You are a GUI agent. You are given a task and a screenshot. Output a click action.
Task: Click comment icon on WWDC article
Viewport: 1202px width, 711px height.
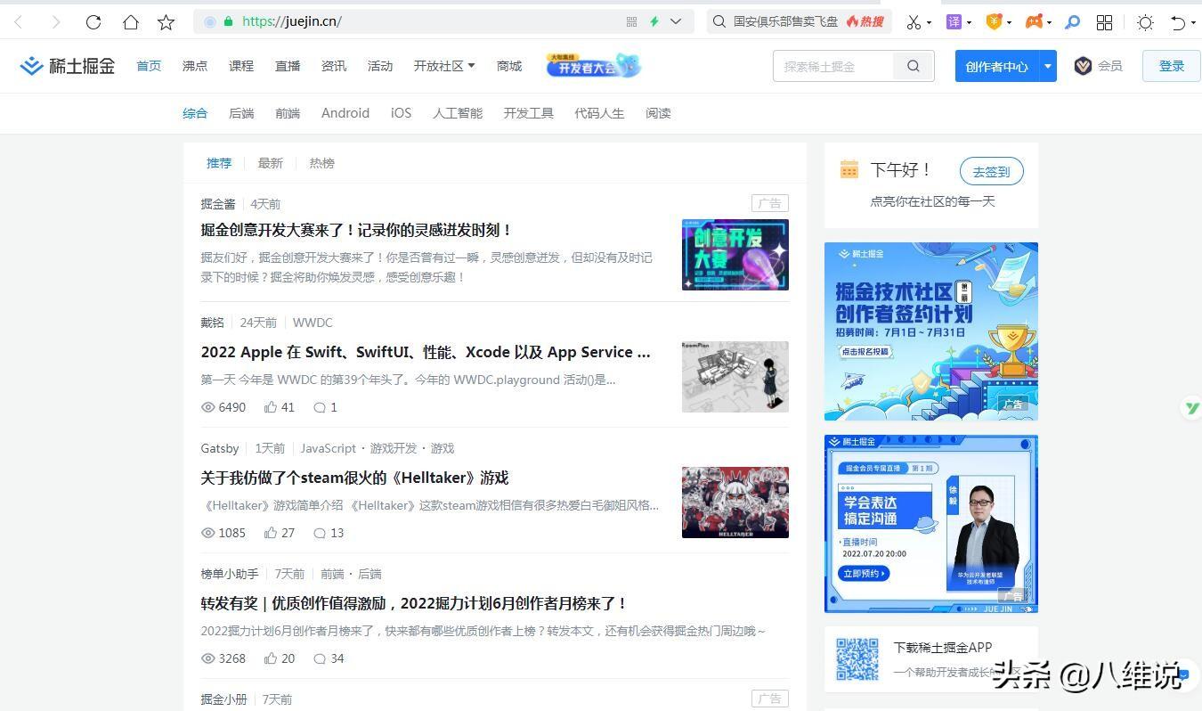coord(320,407)
